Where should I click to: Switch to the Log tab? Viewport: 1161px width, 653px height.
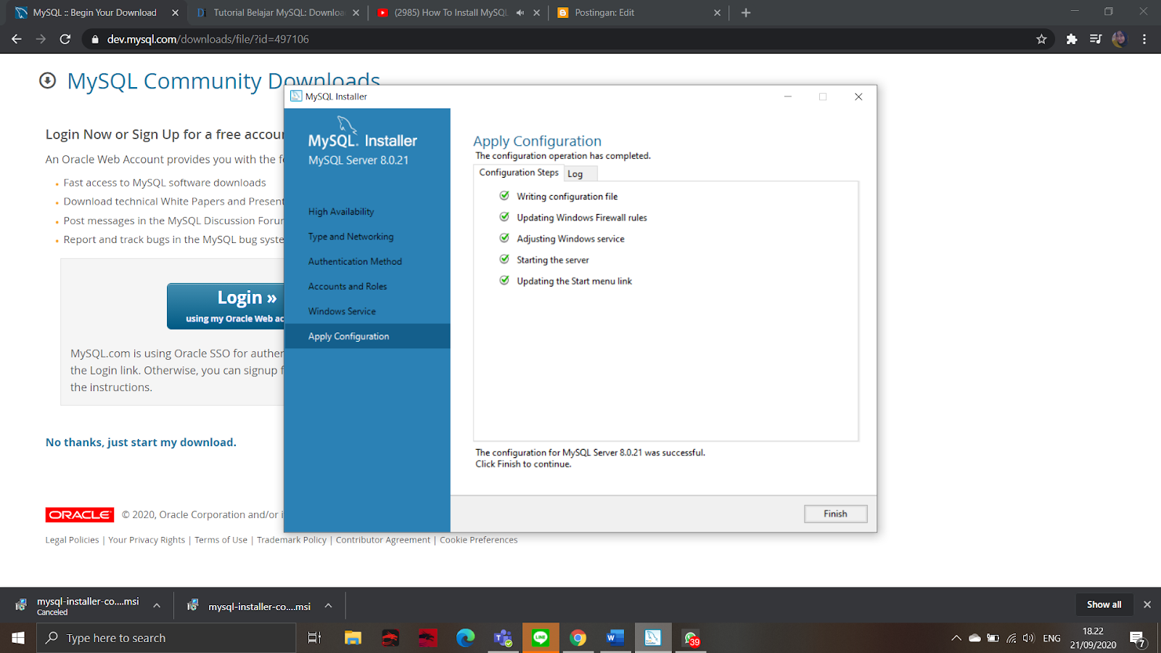[575, 174]
